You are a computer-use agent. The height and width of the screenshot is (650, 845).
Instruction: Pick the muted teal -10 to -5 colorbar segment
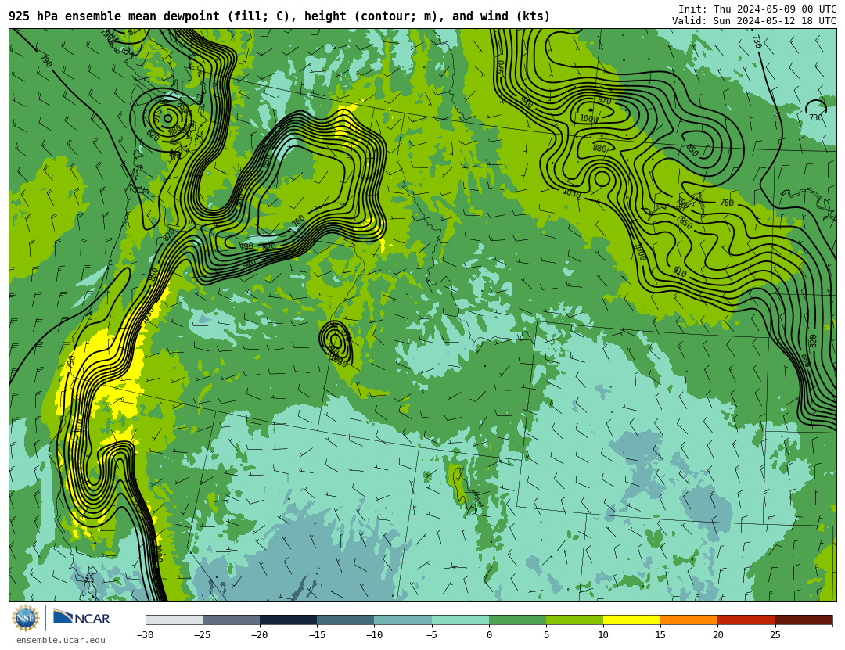point(403,619)
